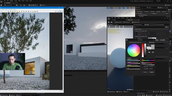The width and height of the screenshot is (172, 96).
Task: Click Cancel in the Color Picker
Action: (x=152, y=72)
